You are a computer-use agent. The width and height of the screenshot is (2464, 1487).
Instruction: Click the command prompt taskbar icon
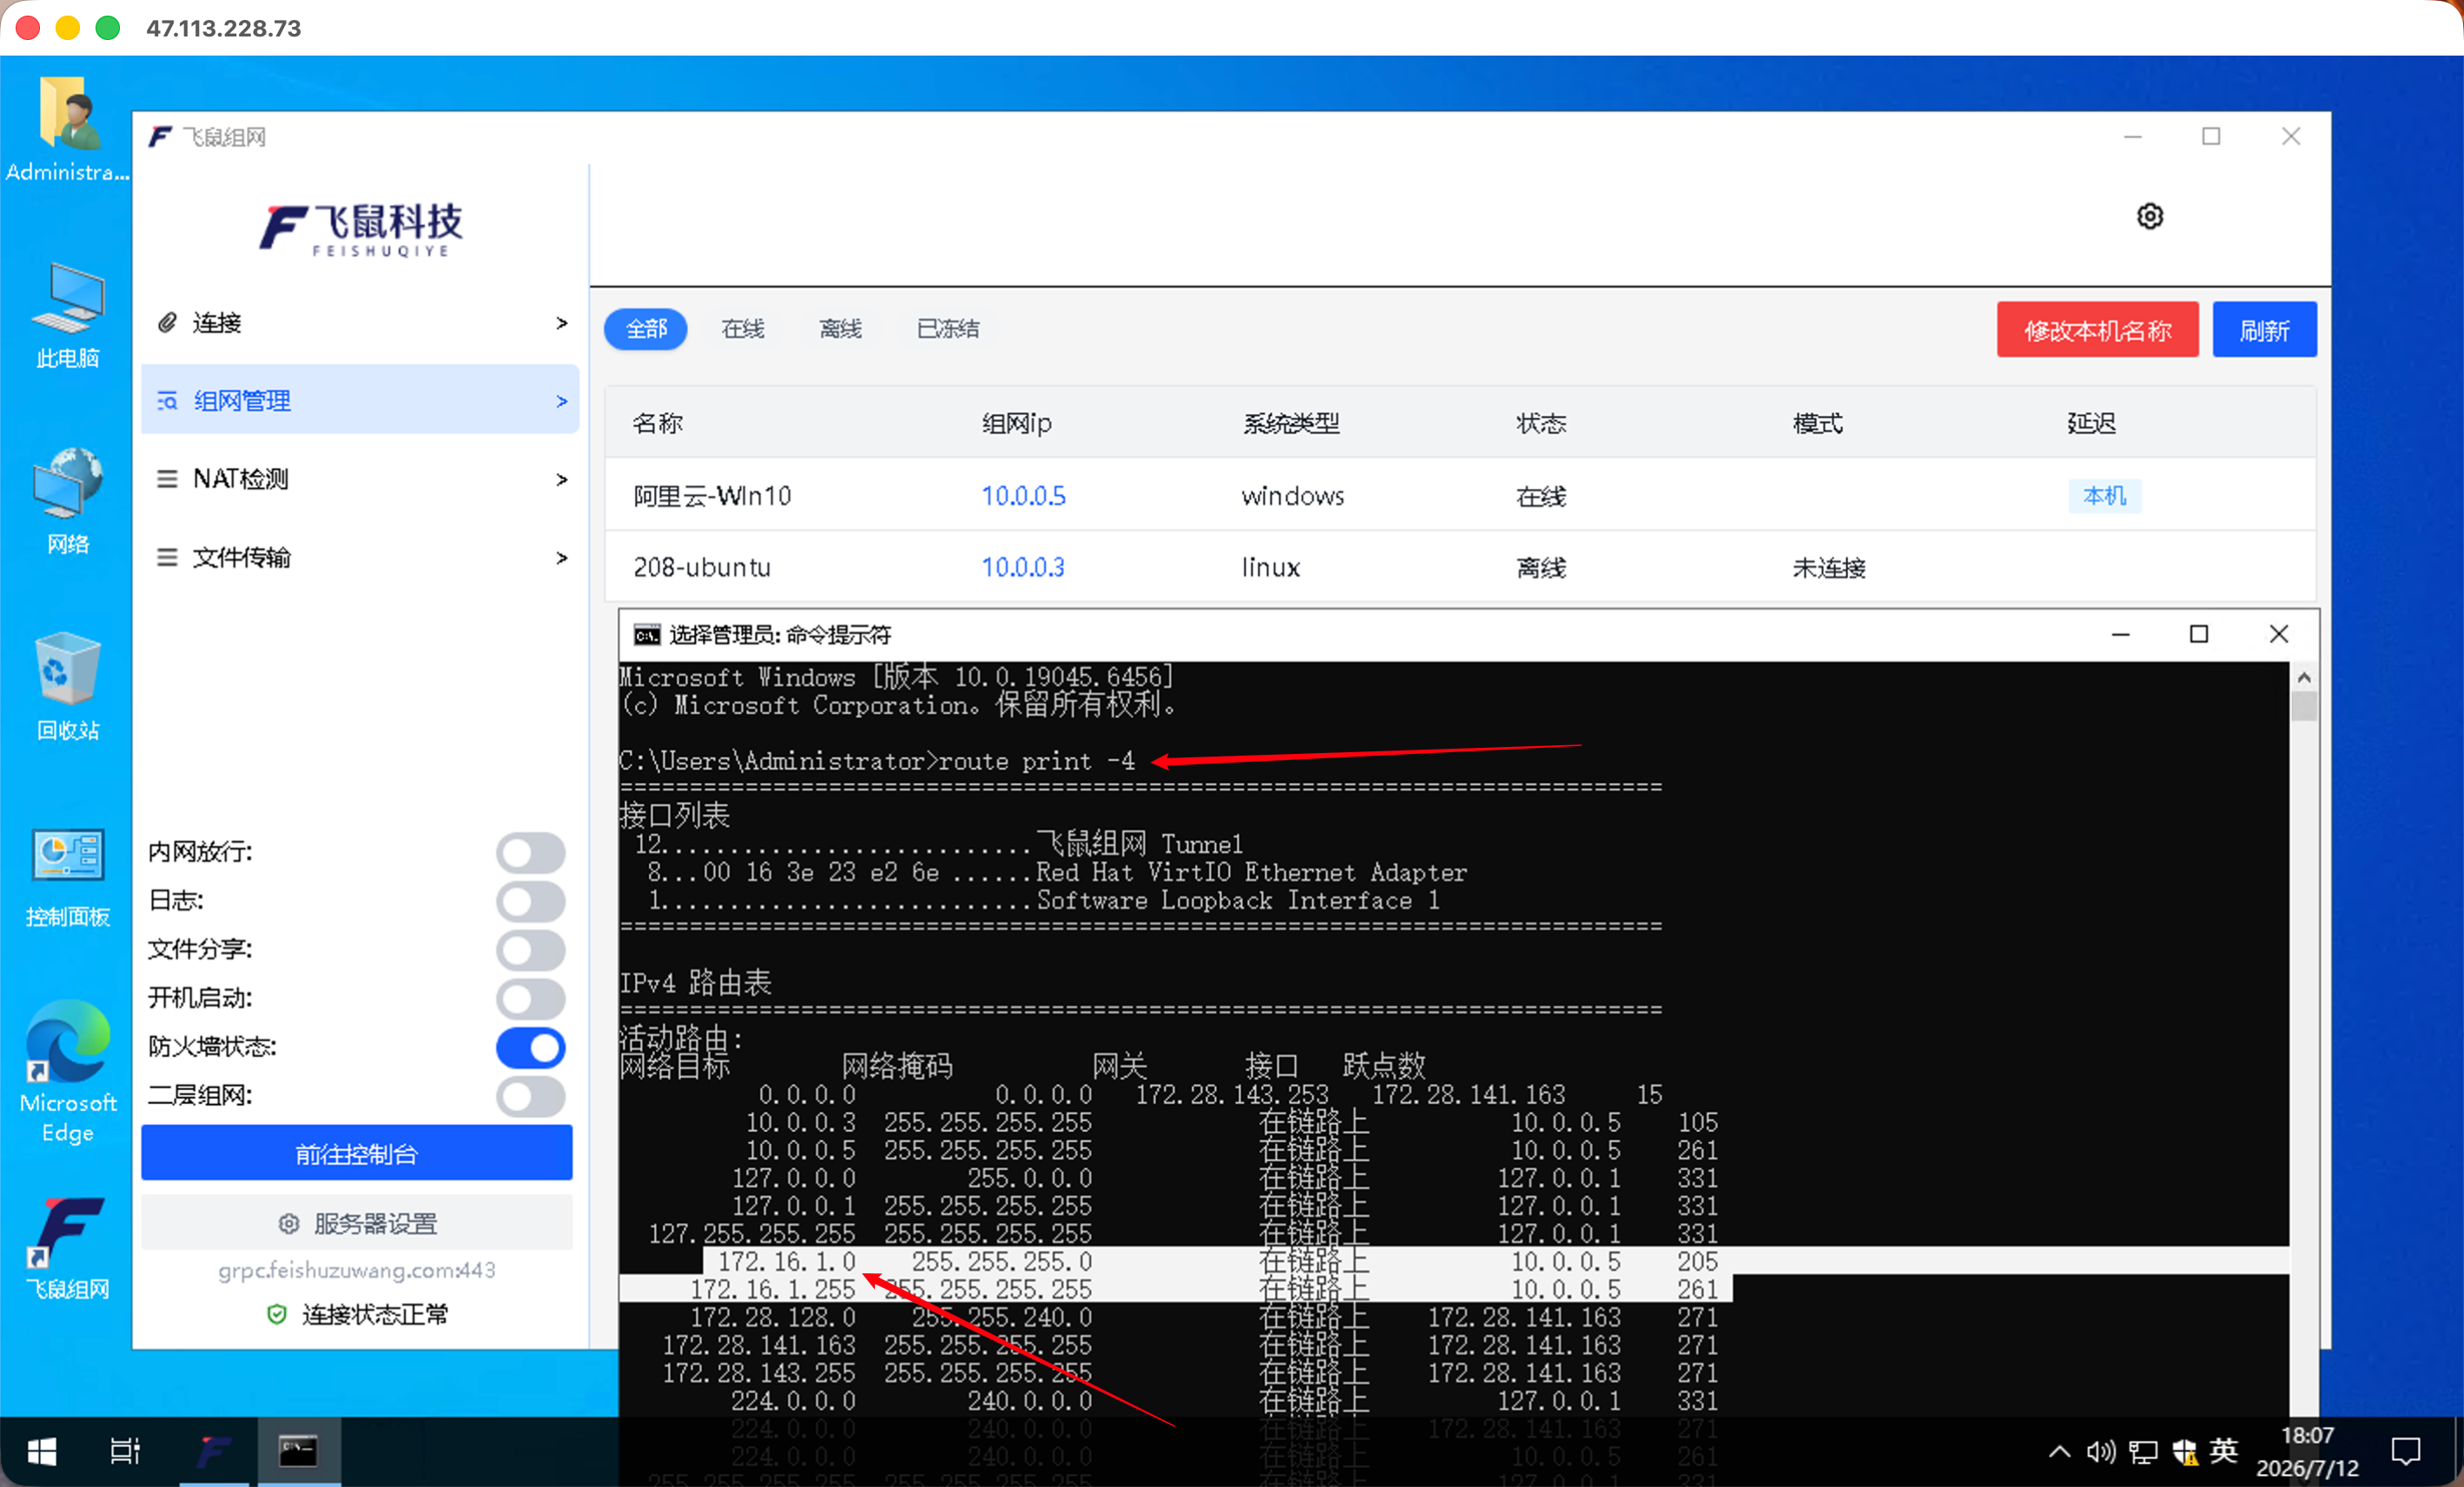[x=298, y=1450]
